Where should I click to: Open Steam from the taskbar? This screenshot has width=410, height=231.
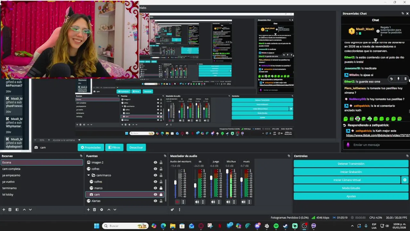(285, 226)
